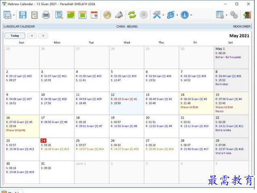
Task: Expand the view mode dropdown arrow
Action: pyautogui.click(x=14, y=15)
